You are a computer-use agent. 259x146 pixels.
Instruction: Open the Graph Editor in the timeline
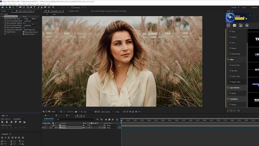tap(117, 119)
